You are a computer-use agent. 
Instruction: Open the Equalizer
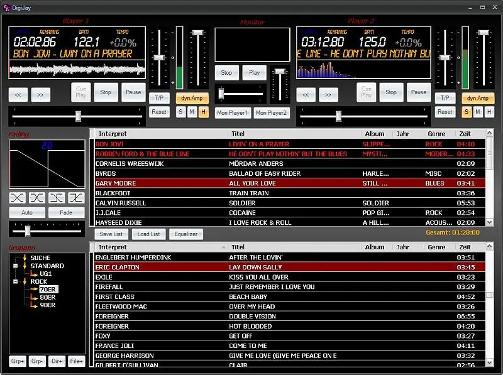point(186,234)
